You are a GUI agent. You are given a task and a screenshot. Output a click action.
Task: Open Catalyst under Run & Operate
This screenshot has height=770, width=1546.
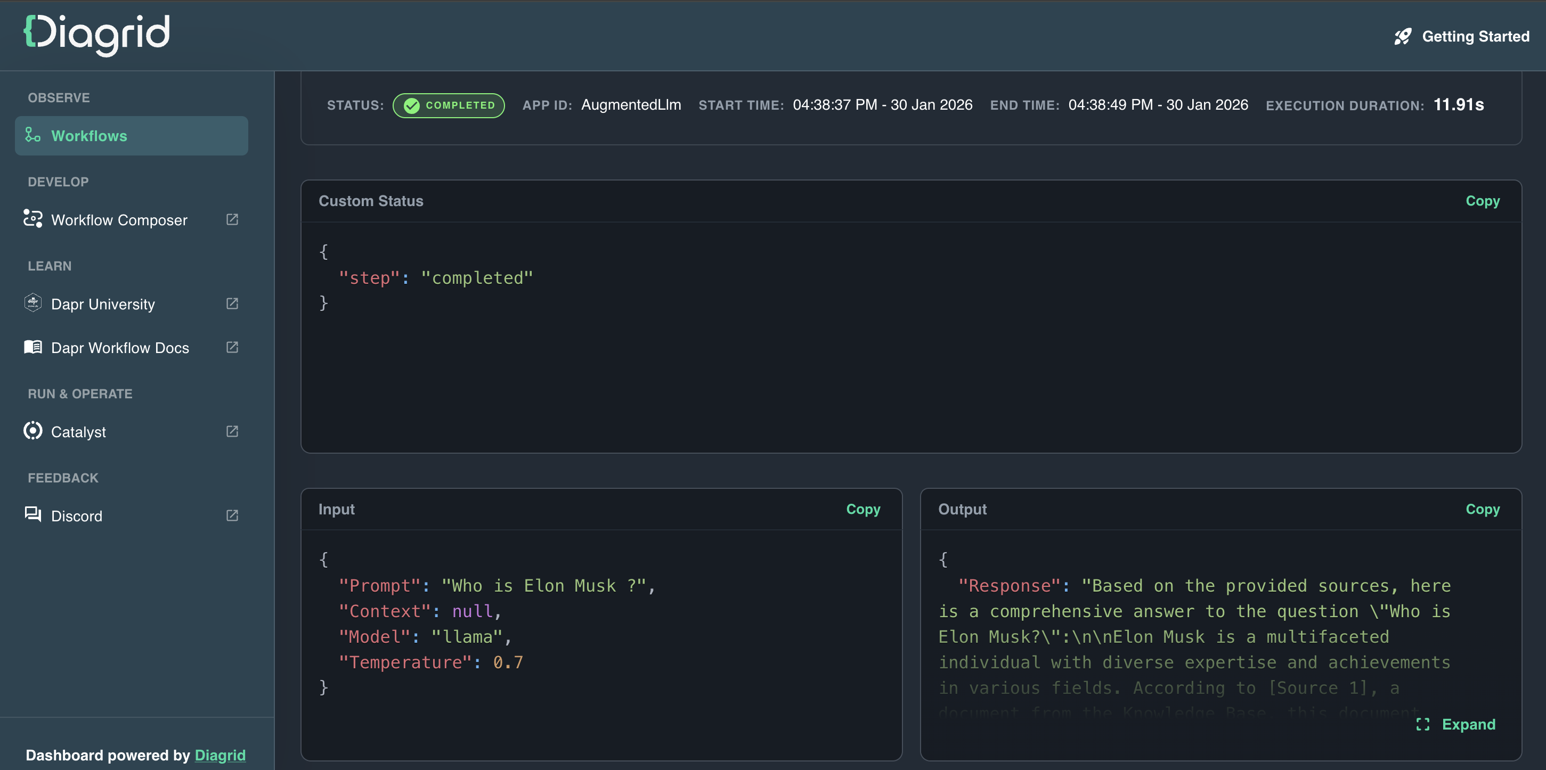point(79,432)
